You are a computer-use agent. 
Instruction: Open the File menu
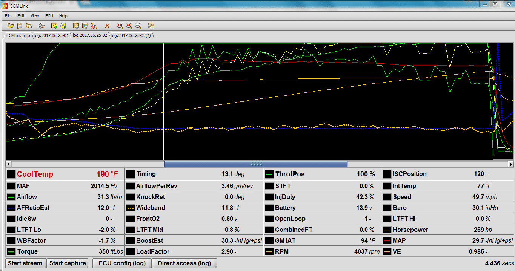[8, 16]
